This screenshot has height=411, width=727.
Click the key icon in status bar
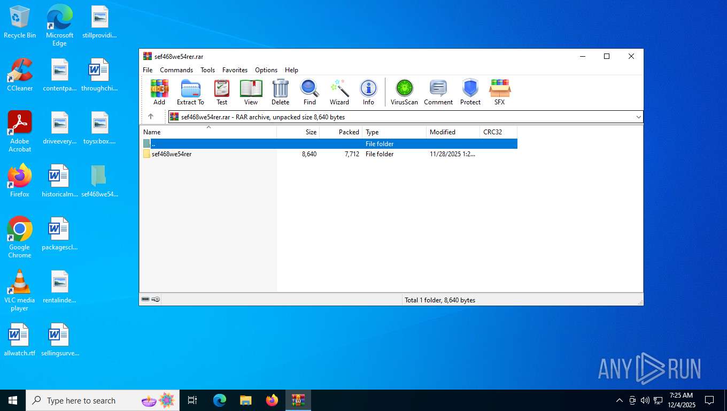[x=156, y=300]
